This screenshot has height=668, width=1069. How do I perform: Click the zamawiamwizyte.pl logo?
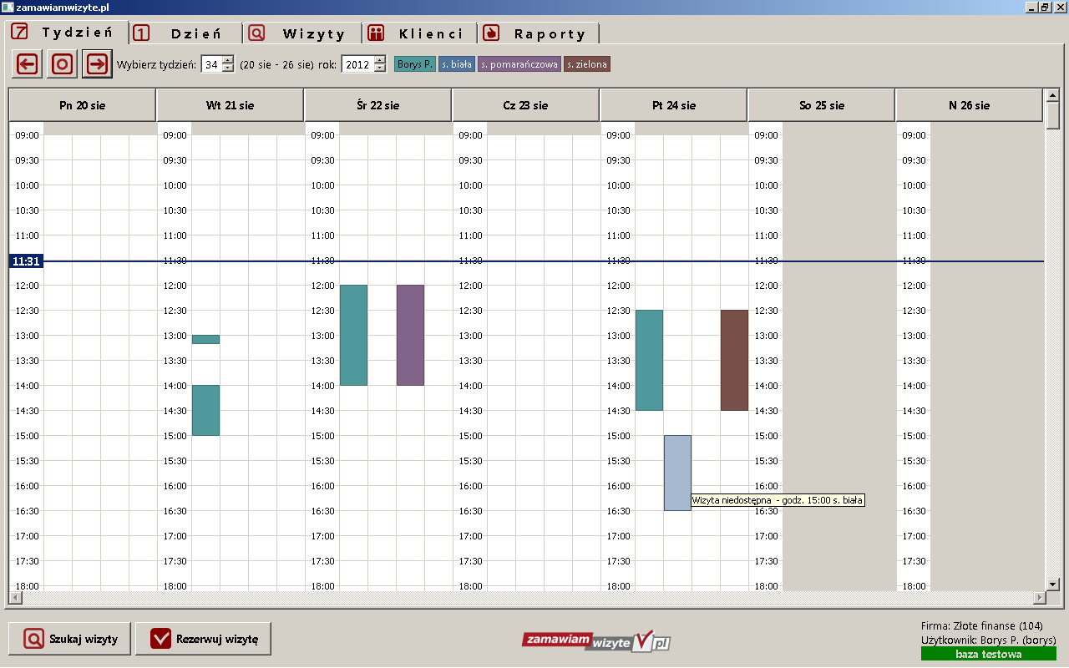coord(596,640)
